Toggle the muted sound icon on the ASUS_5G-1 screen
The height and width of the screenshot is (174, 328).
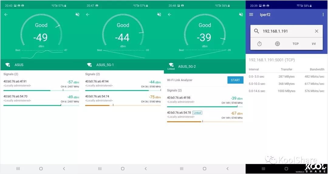pyautogui.click(x=159, y=15)
